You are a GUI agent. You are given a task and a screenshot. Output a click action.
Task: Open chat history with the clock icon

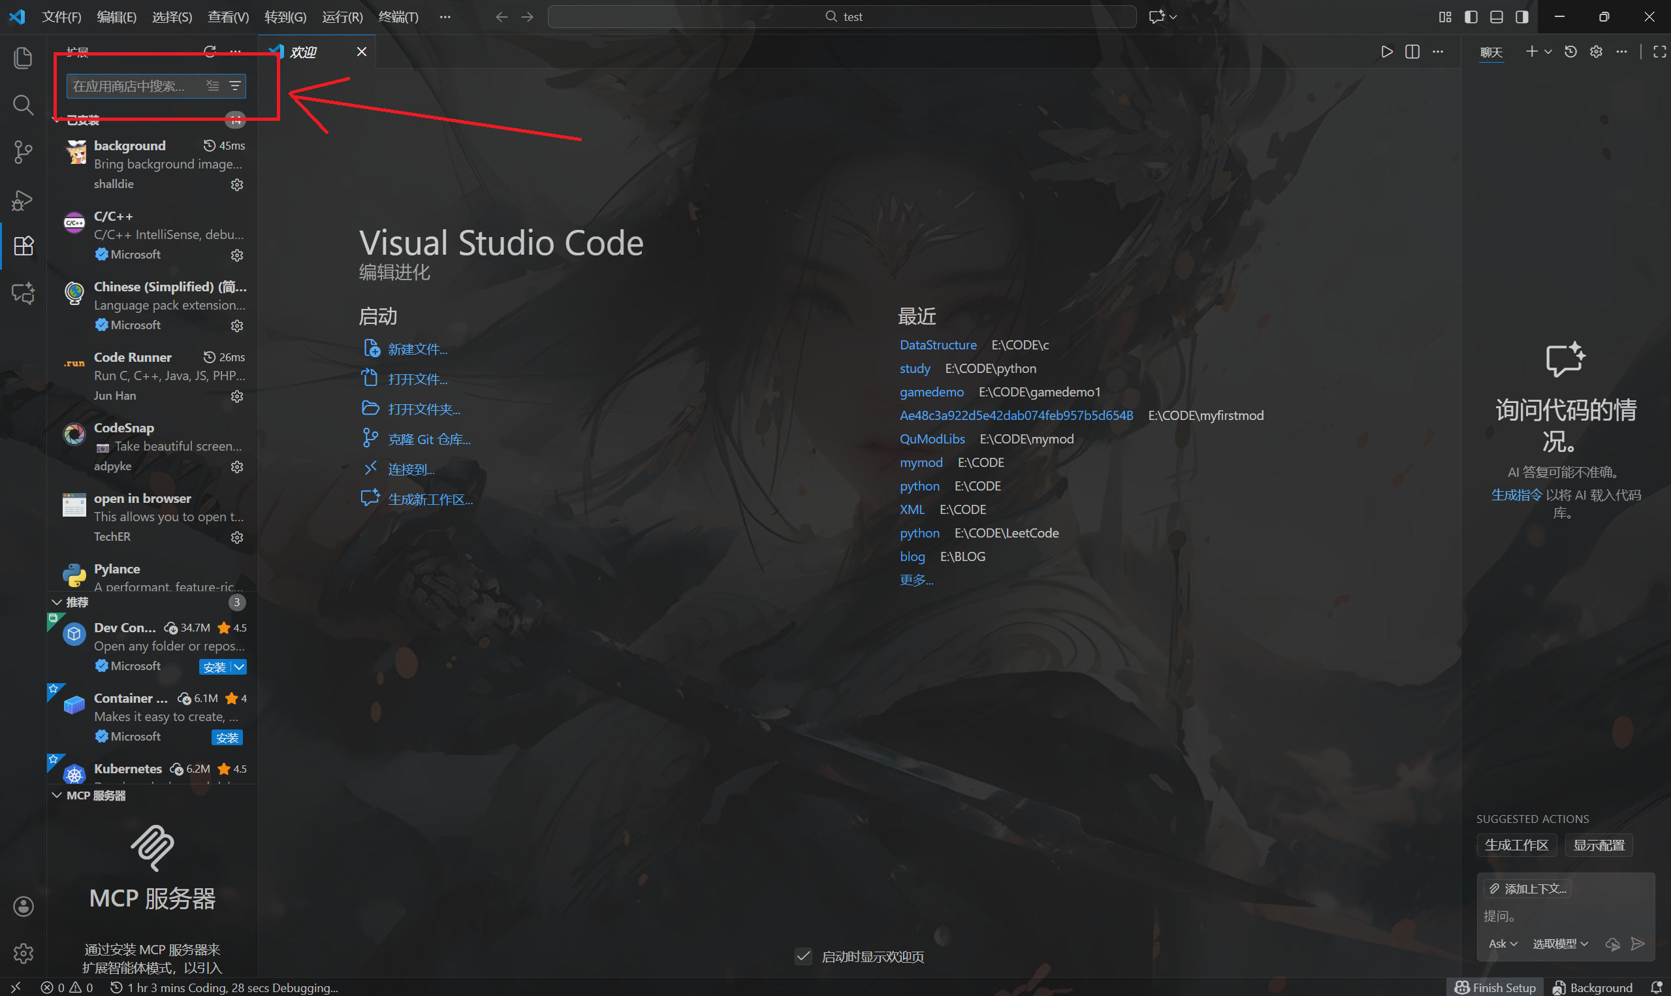[1570, 51]
